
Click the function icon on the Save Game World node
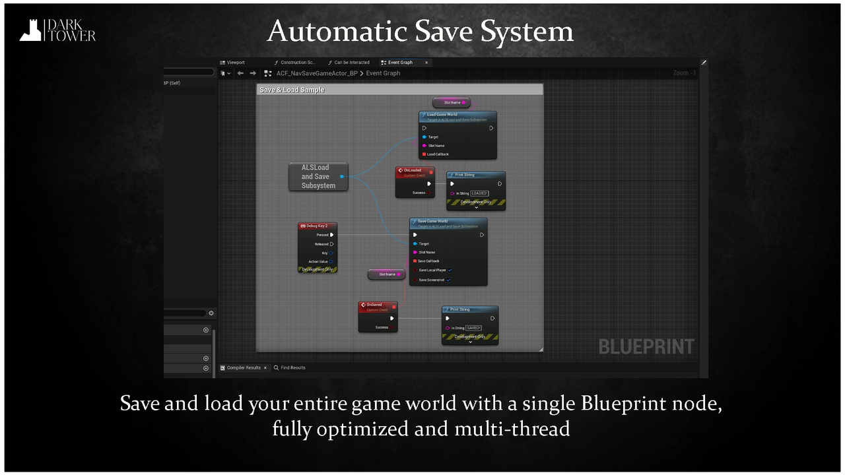point(415,222)
